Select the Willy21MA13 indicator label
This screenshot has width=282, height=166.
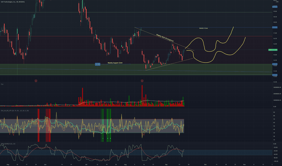[x=8, y=144]
